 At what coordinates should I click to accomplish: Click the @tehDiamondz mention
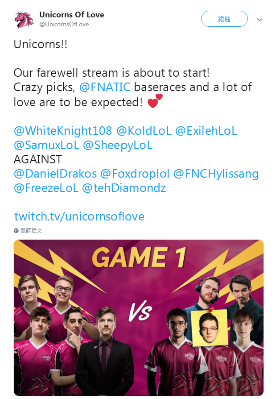(x=124, y=188)
